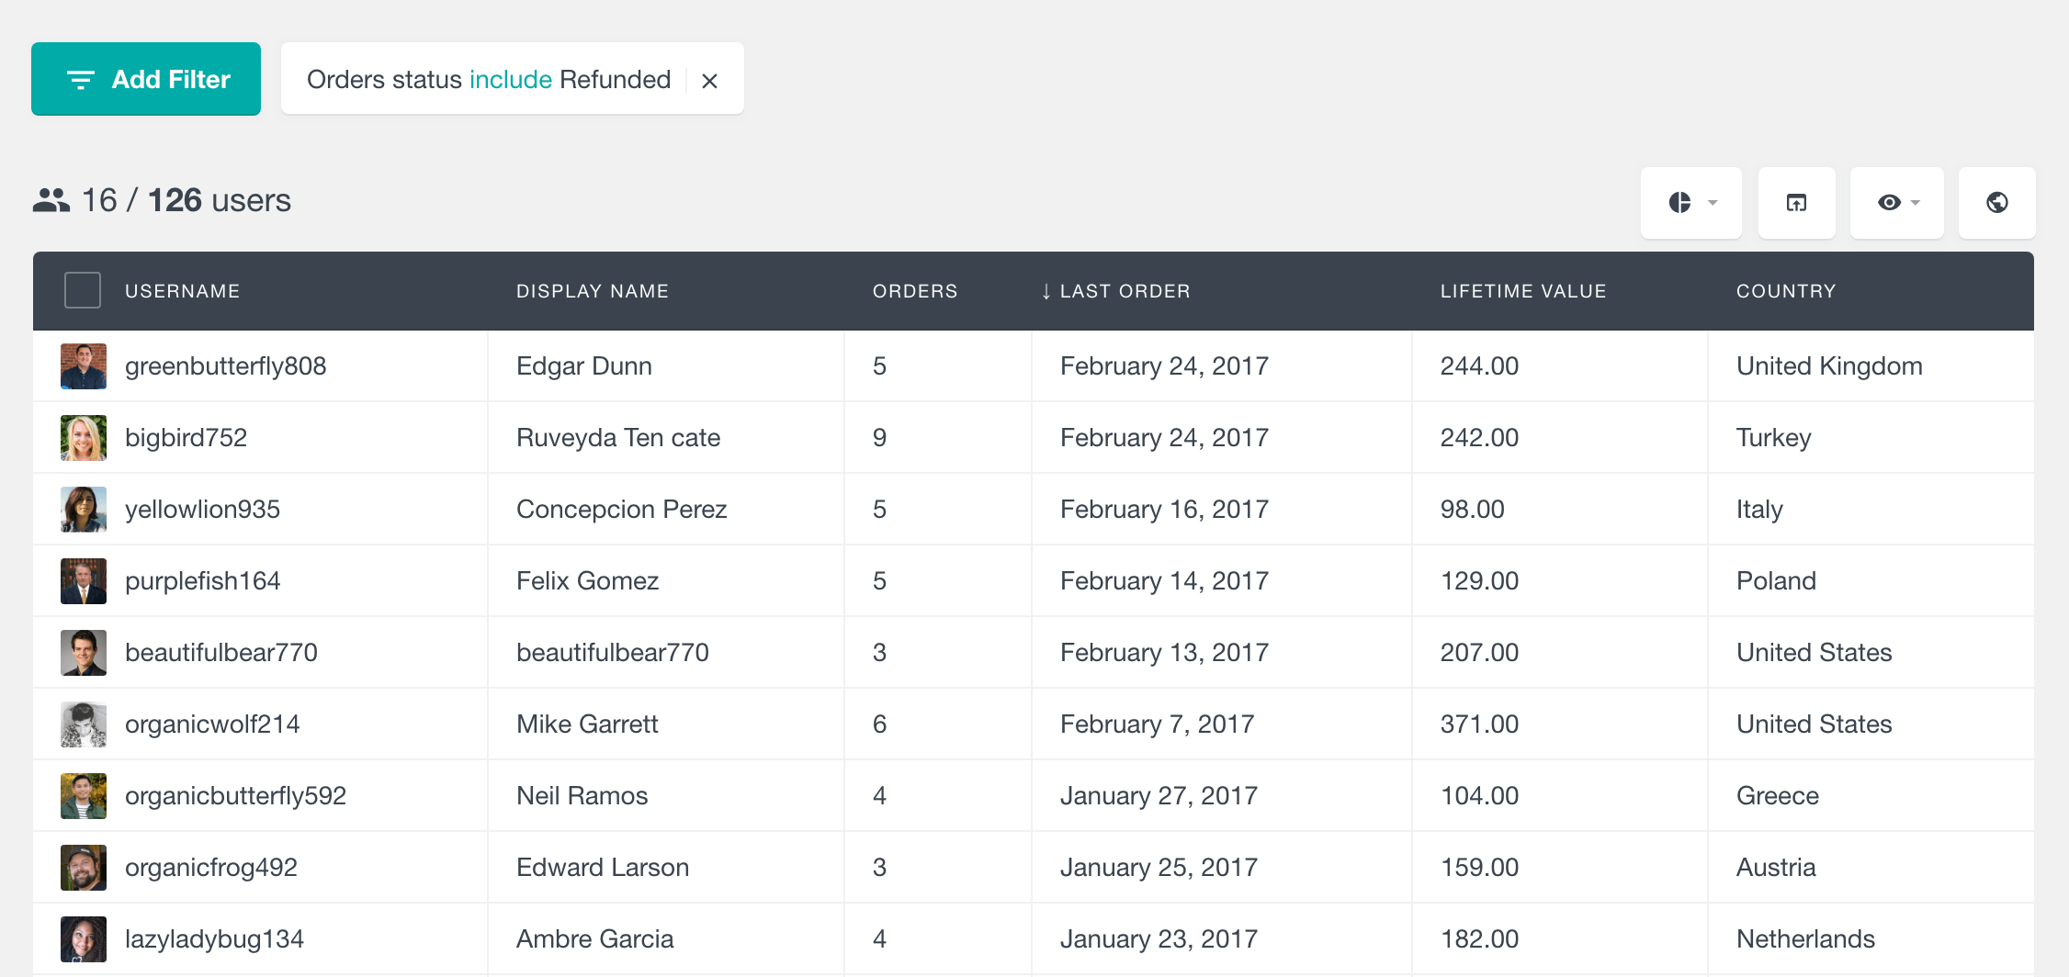Sort by Last Order column header
The height and width of the screenshot is (977, 2069).
(1124, 291)
